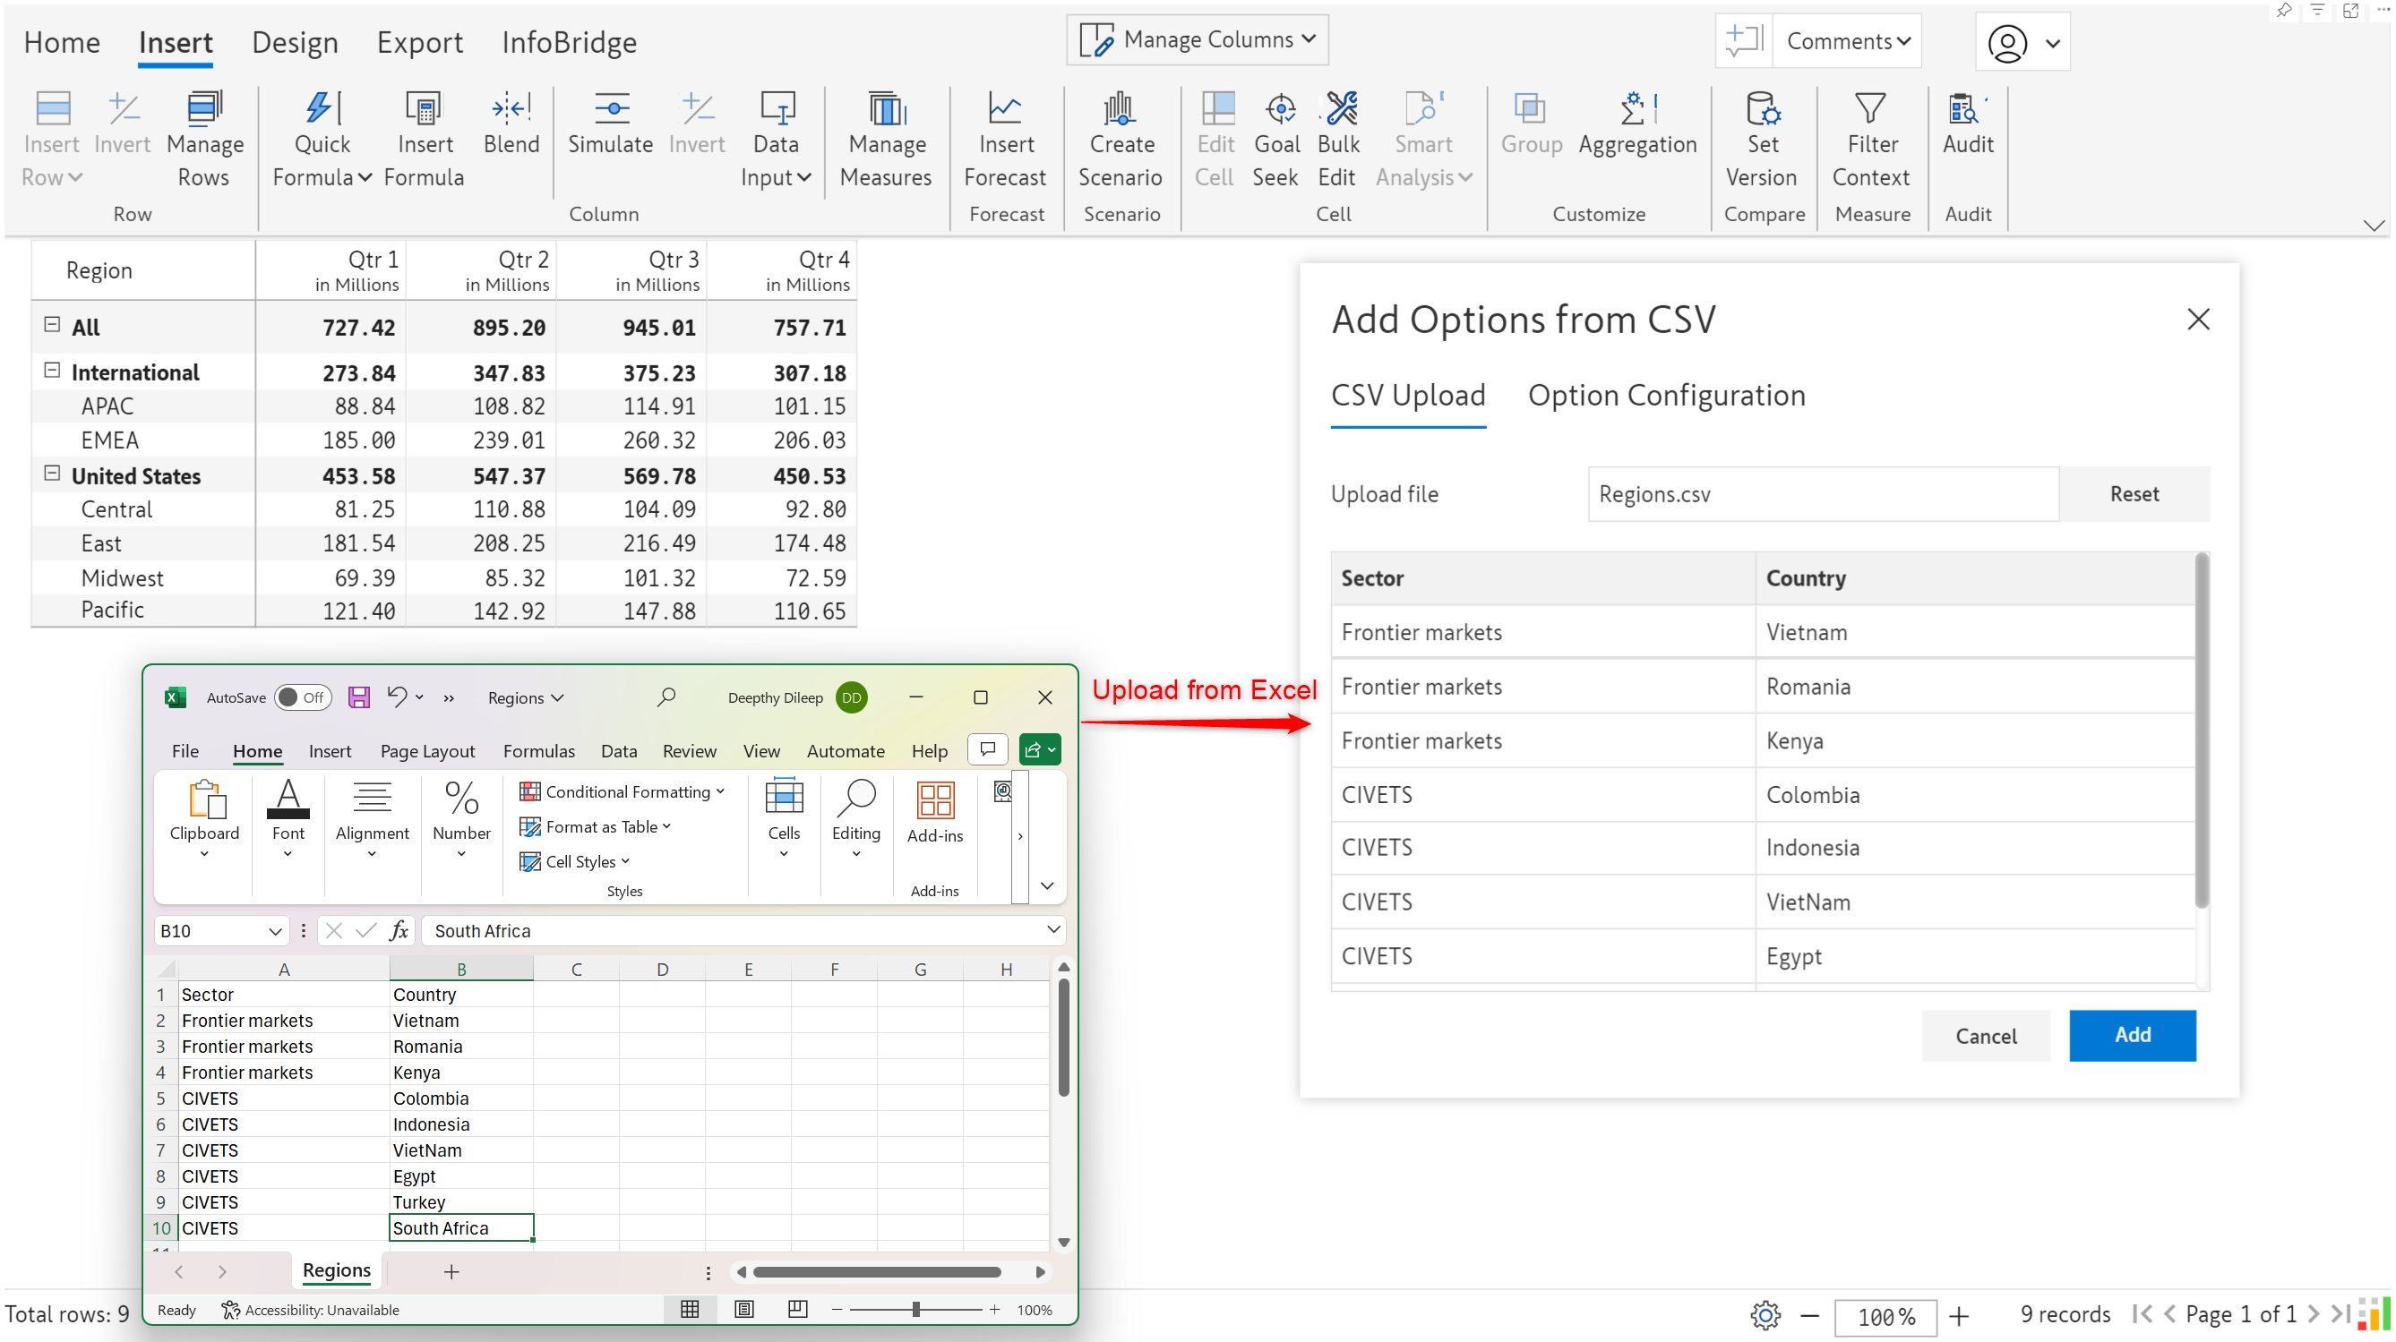The height and width of the screenshot is (1342, 2396).
Task: Click the blue Add button
Action: tap(2132, 1034)
